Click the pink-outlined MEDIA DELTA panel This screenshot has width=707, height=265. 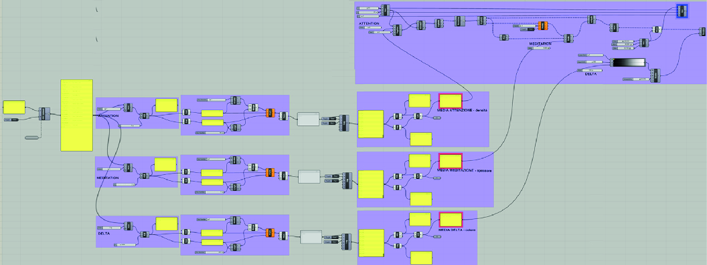[x=451, y=220]
